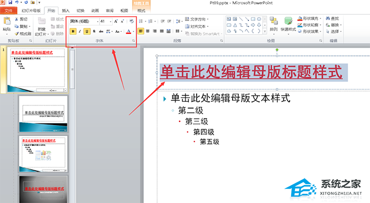Switch to Slide Master (幻灯片母版) tab
370x203 pixels.
pos(31,11)
